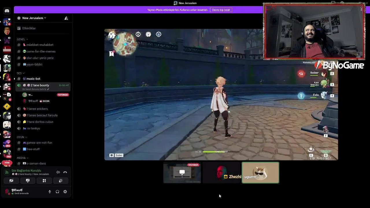
Task: Click own user avatar in bottom panel
Action: pos(7,192)
